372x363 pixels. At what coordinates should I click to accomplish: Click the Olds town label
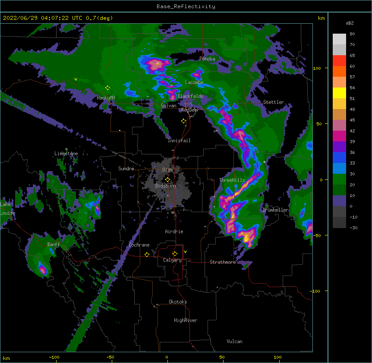pos(167,170)
